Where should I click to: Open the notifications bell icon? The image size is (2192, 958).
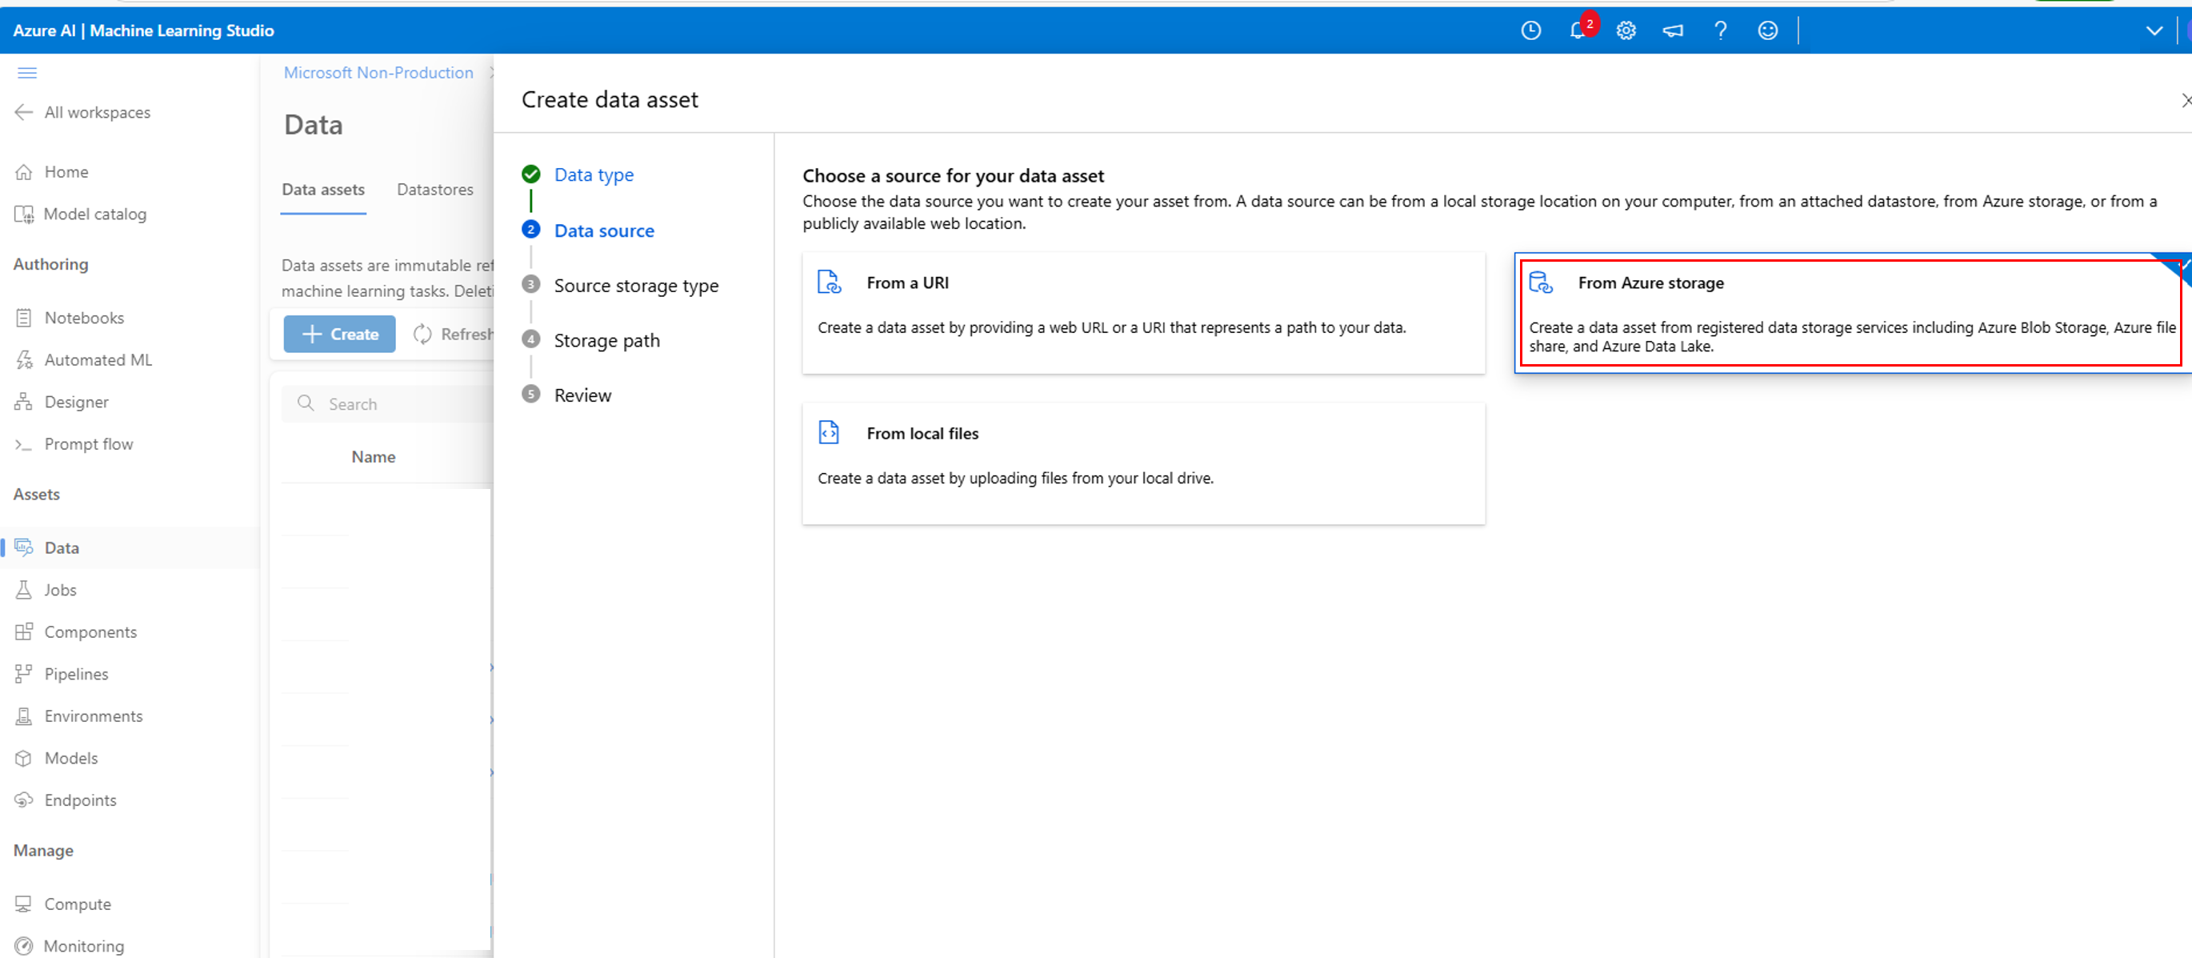(1577, 31)
